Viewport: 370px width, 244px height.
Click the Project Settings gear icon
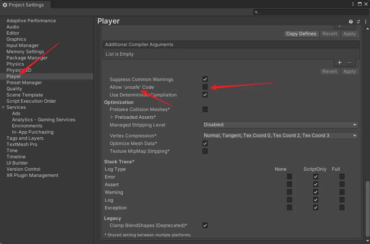point(5,5)
